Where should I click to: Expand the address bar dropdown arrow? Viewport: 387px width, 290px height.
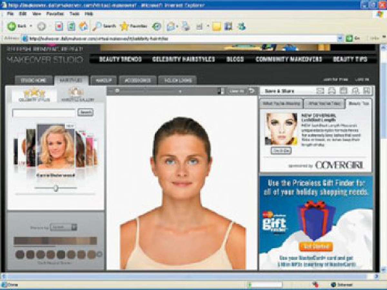[x=340, y=38]
